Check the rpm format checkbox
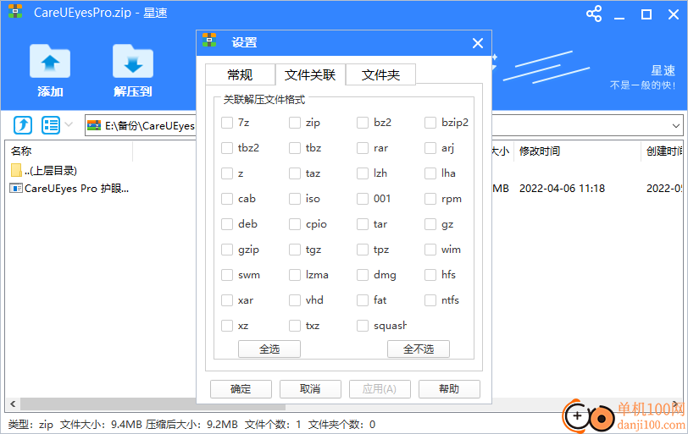This screenshot has width=688, height=434. (x=430, y=199)
